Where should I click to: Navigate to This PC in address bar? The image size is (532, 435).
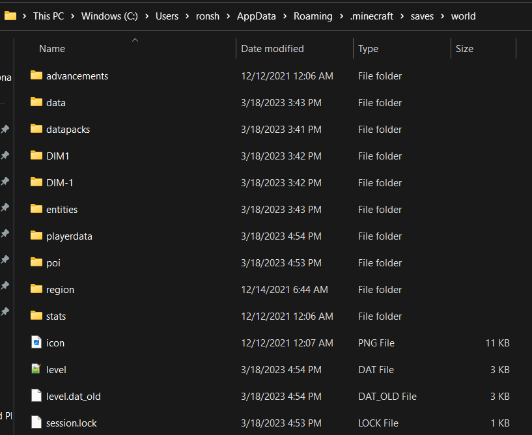point(48,16)
